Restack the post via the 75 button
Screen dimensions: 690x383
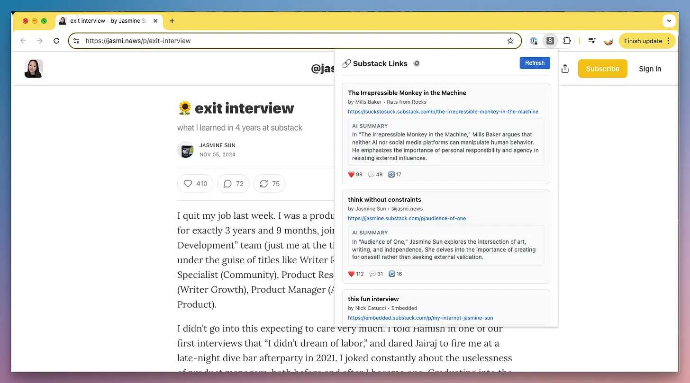(x=269, y=184)
